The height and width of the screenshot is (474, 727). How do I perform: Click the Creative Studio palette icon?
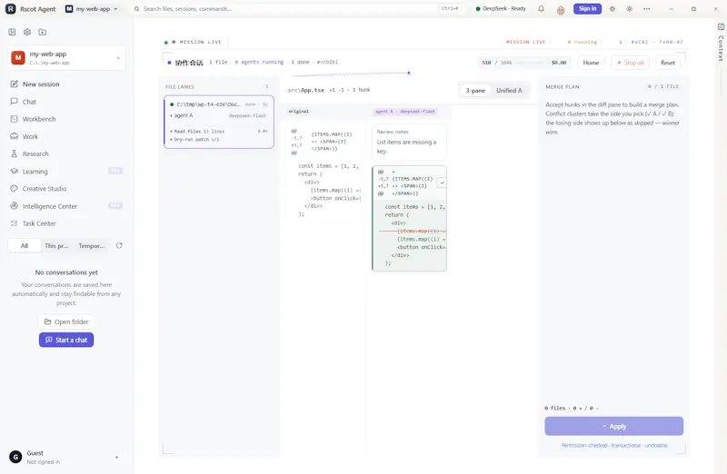(x=14, y=189)
